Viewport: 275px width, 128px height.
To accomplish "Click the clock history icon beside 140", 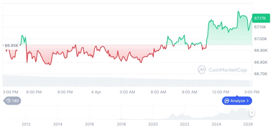I will point(8,101).
